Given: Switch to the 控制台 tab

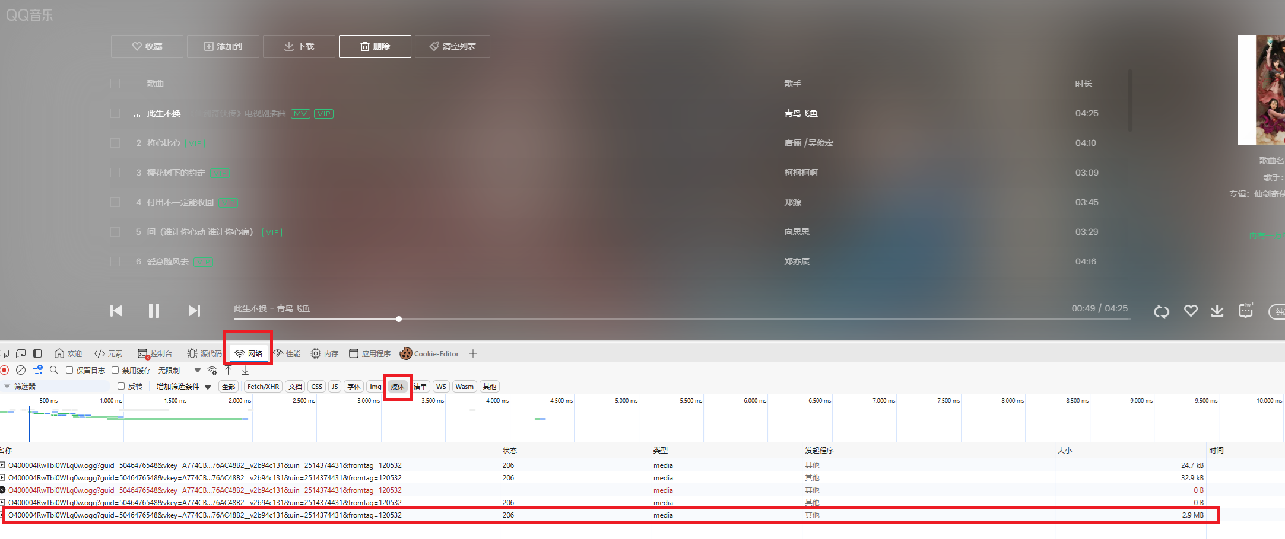Looking at the screenshot, I should click(155, 353).
